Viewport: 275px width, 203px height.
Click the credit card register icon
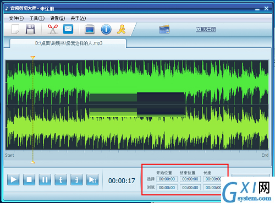tap(164, 29)
